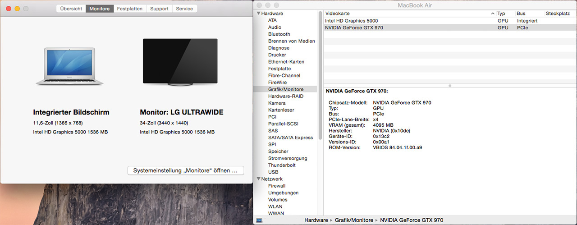This screenshot has width=577, height=225.
Task: Select SPI in the sidebar
Action: (272, 144)
